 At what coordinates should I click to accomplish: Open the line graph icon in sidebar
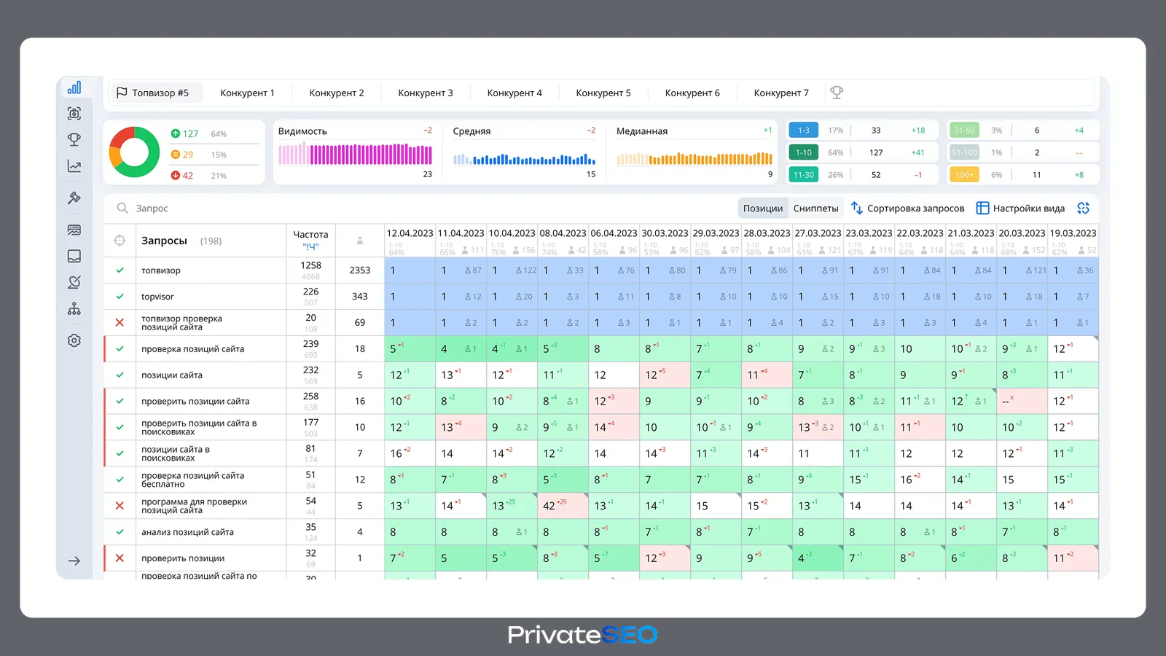(x=74, y=166)
